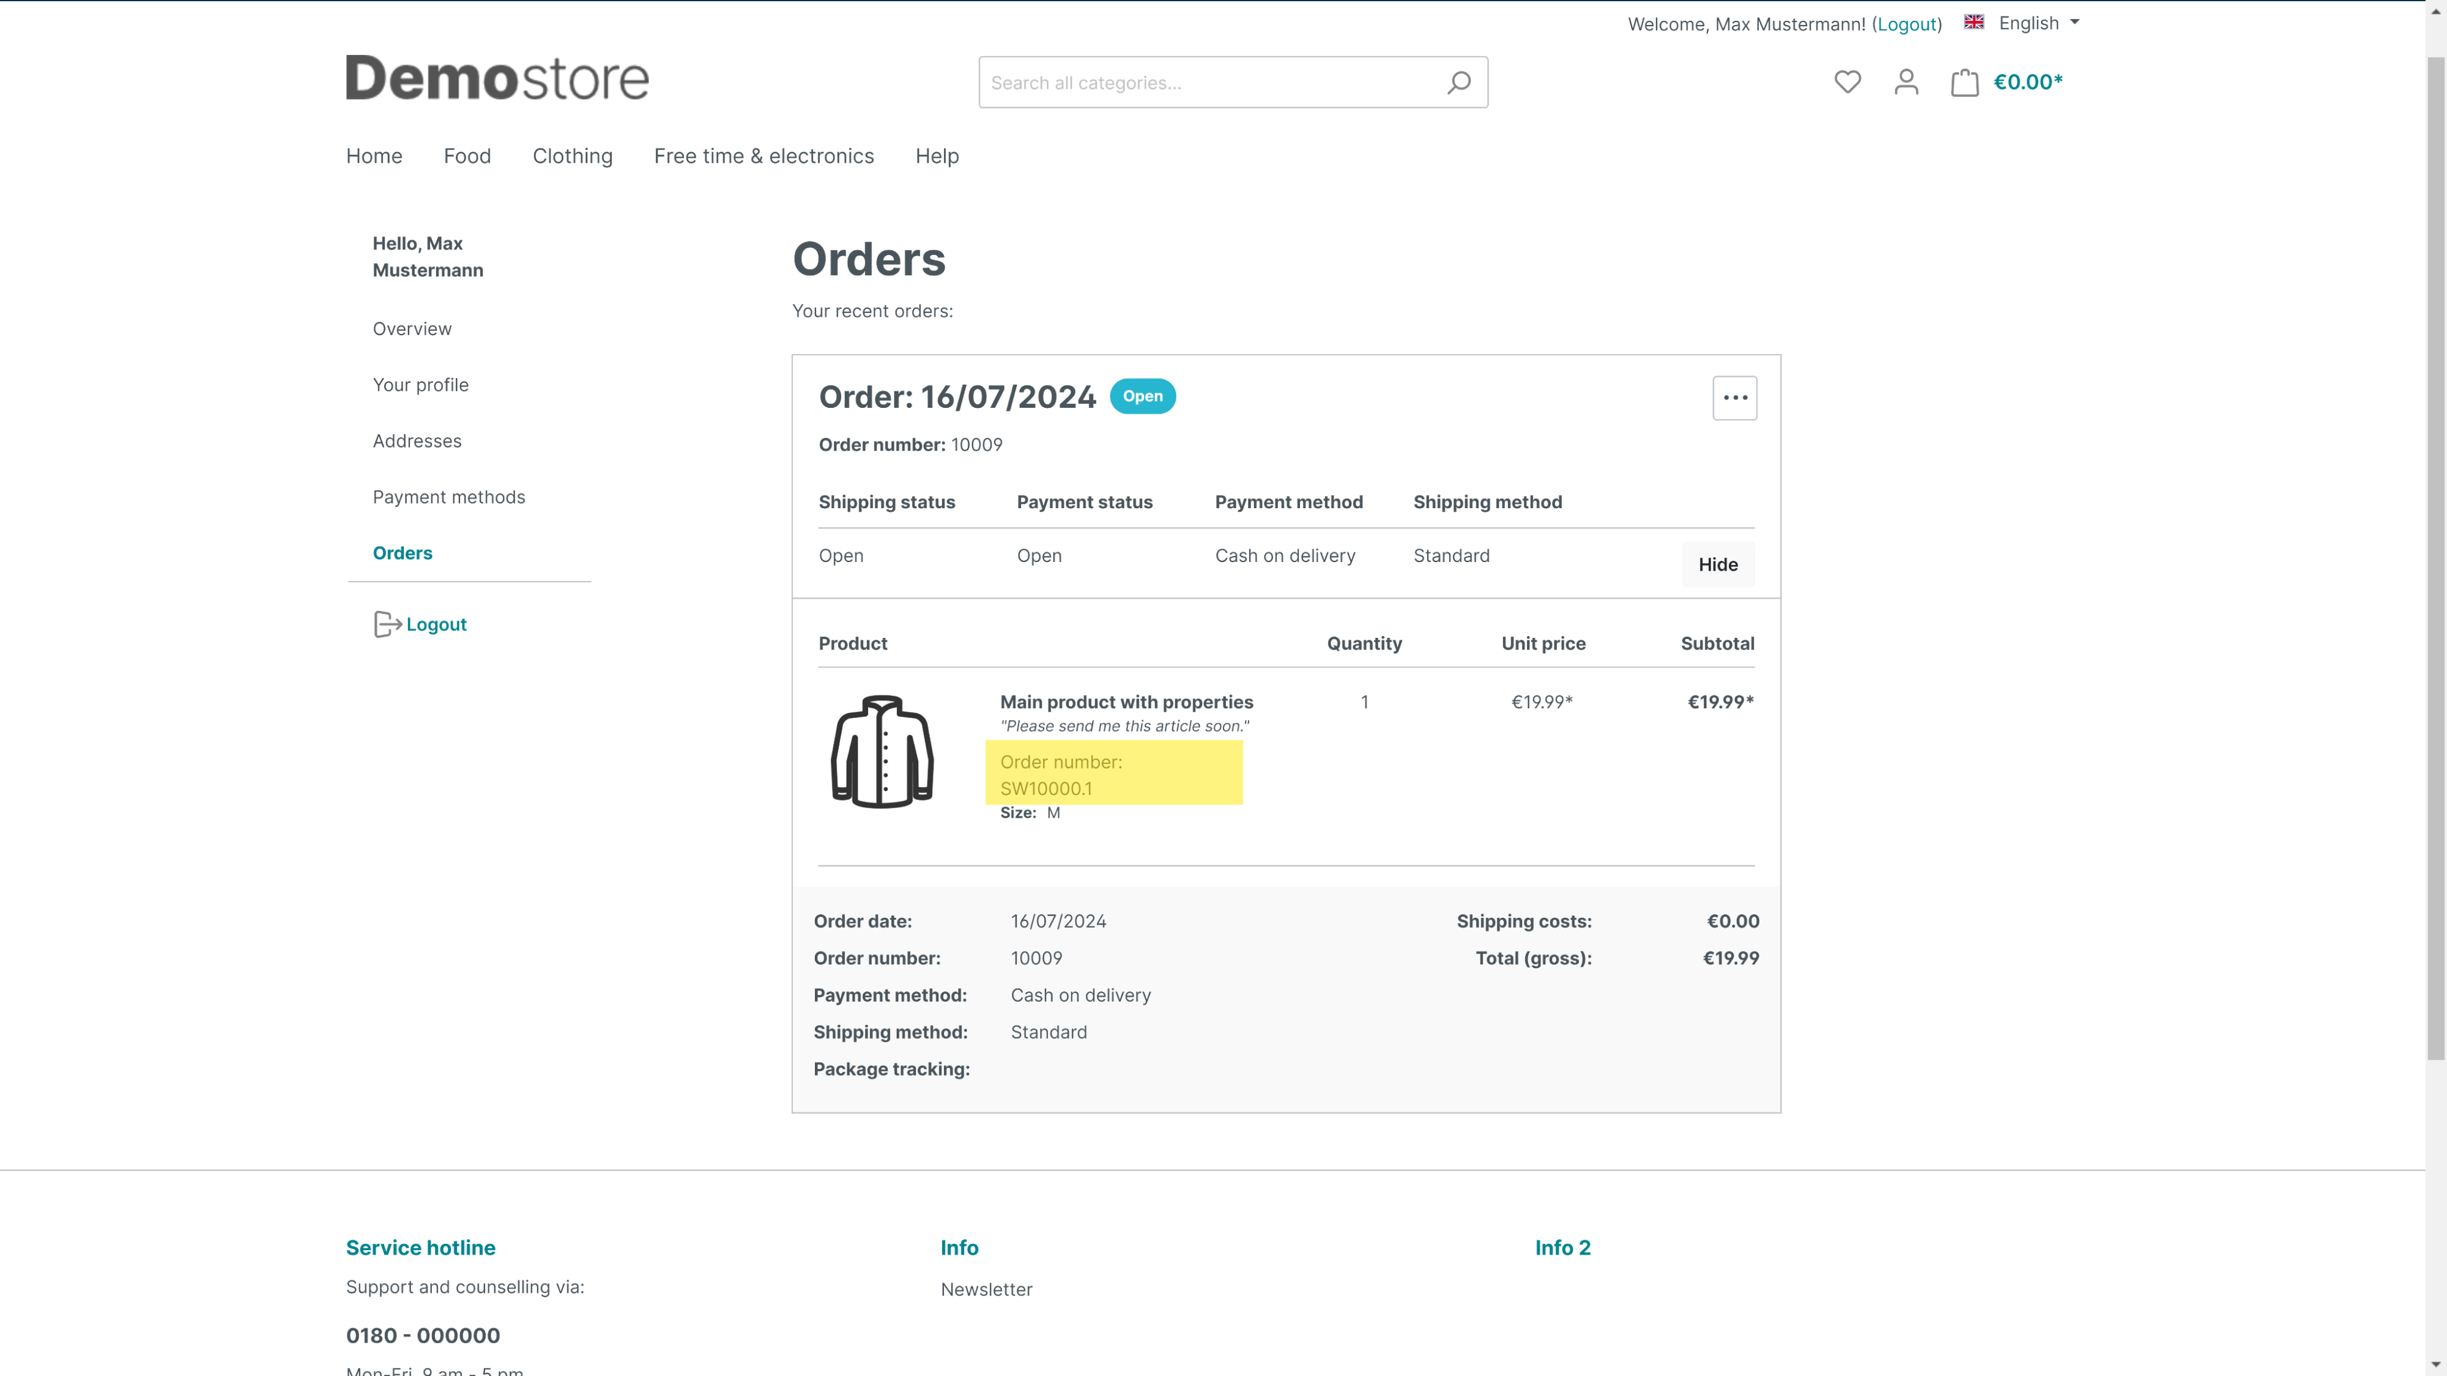The image size is (2447, 1376).
Task: Select the Food navigation menu item
Action: [467, 155]
